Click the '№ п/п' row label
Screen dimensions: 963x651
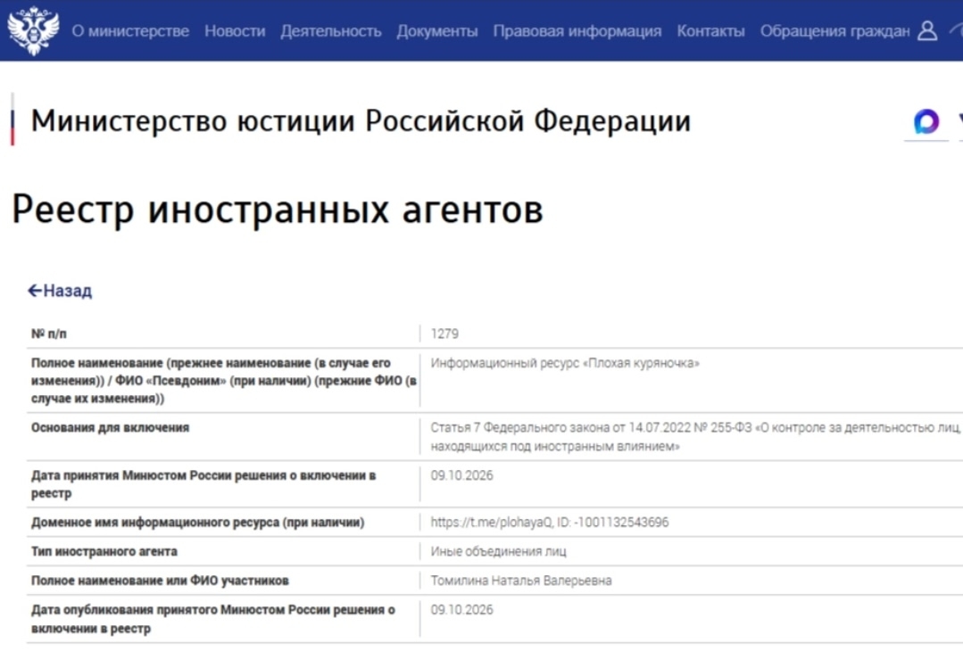click(x=48, y=334)
